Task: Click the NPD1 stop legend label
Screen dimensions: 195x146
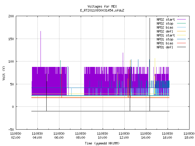Action: [x=165, y=39]
